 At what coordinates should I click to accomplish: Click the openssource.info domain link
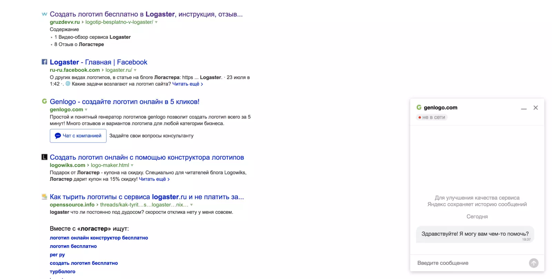tap(72, 205)
